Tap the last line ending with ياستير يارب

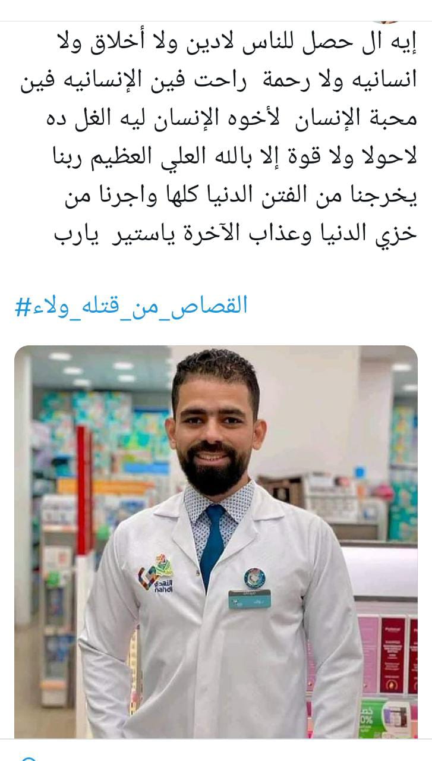click(235, 232)
